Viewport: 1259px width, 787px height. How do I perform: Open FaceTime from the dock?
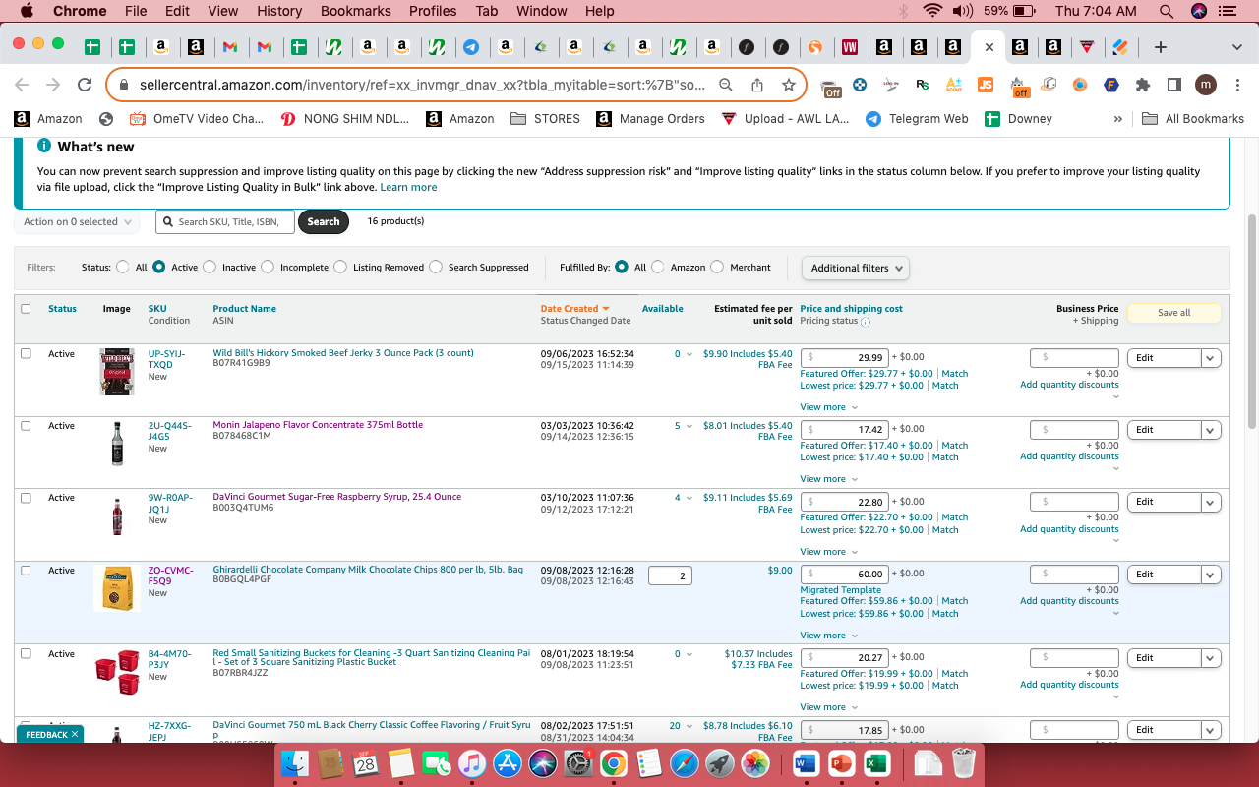(x=436, y=763)
